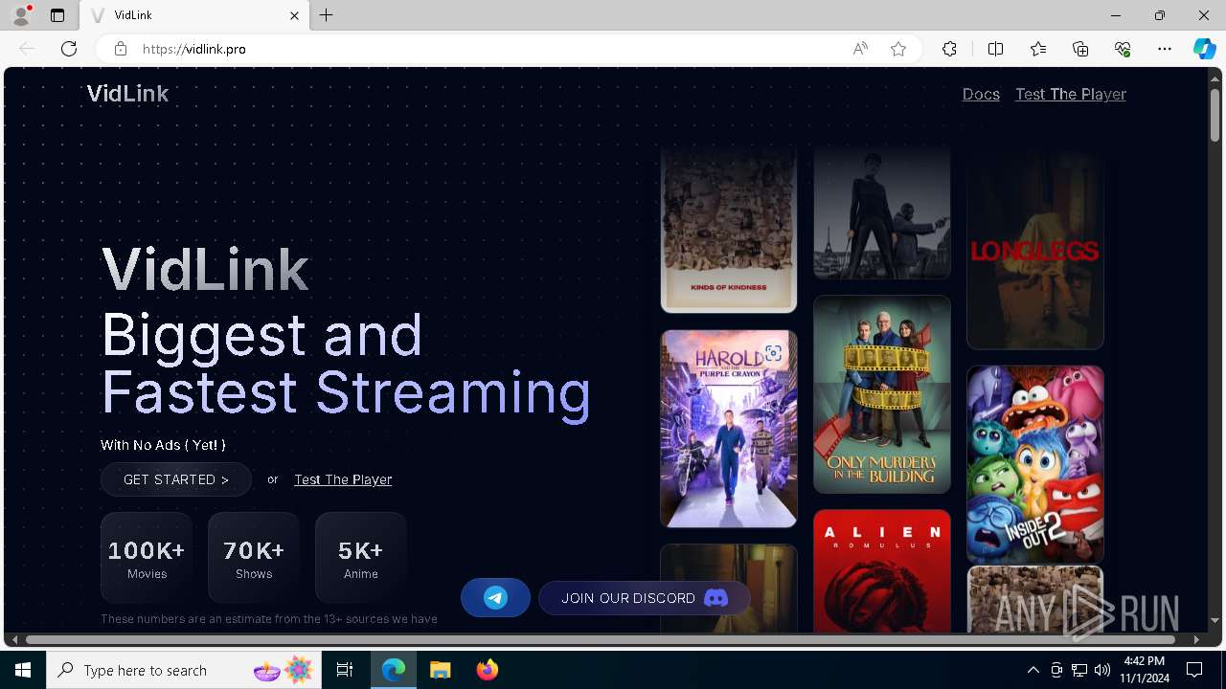Screen dimensions: 1226x689
Task: Open Longlegs poster
Action: 1035,249
